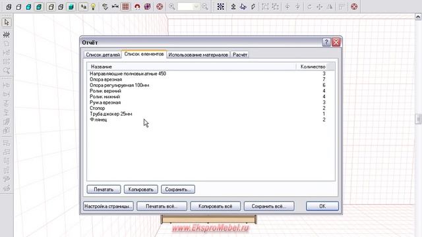422x237 pixels.
Task: Click the four-way move arrows icon
Action: [319, 7]
